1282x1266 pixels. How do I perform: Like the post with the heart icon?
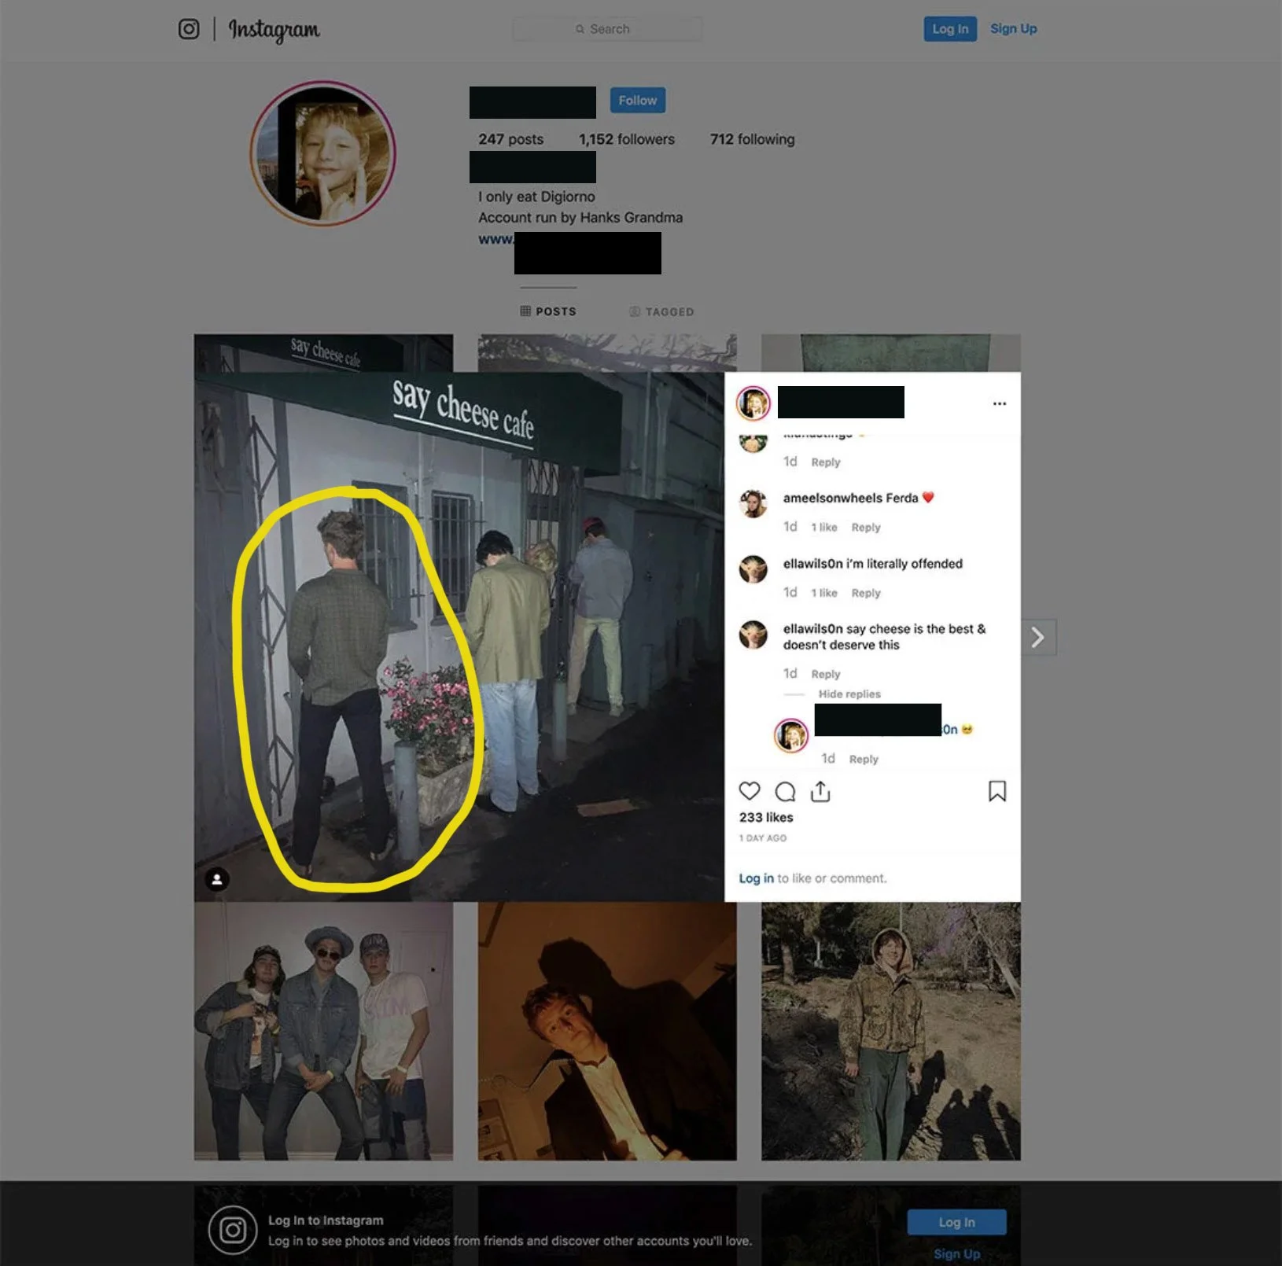tap(750, 791)
